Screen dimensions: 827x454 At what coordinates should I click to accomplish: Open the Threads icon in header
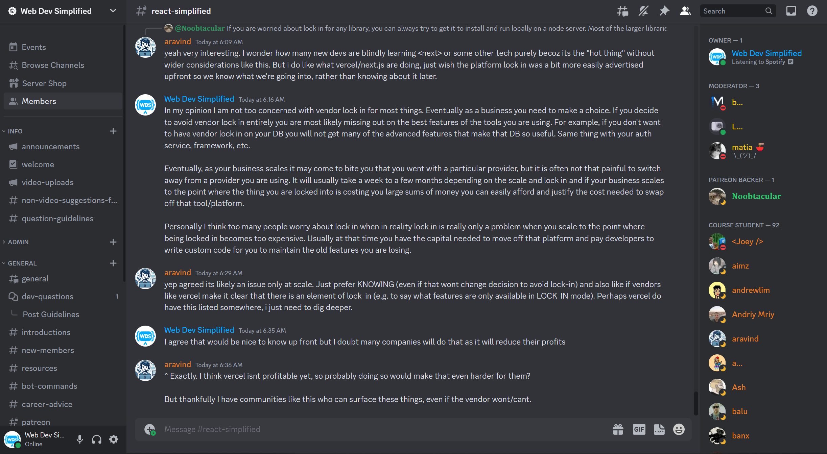coord(622,11)
